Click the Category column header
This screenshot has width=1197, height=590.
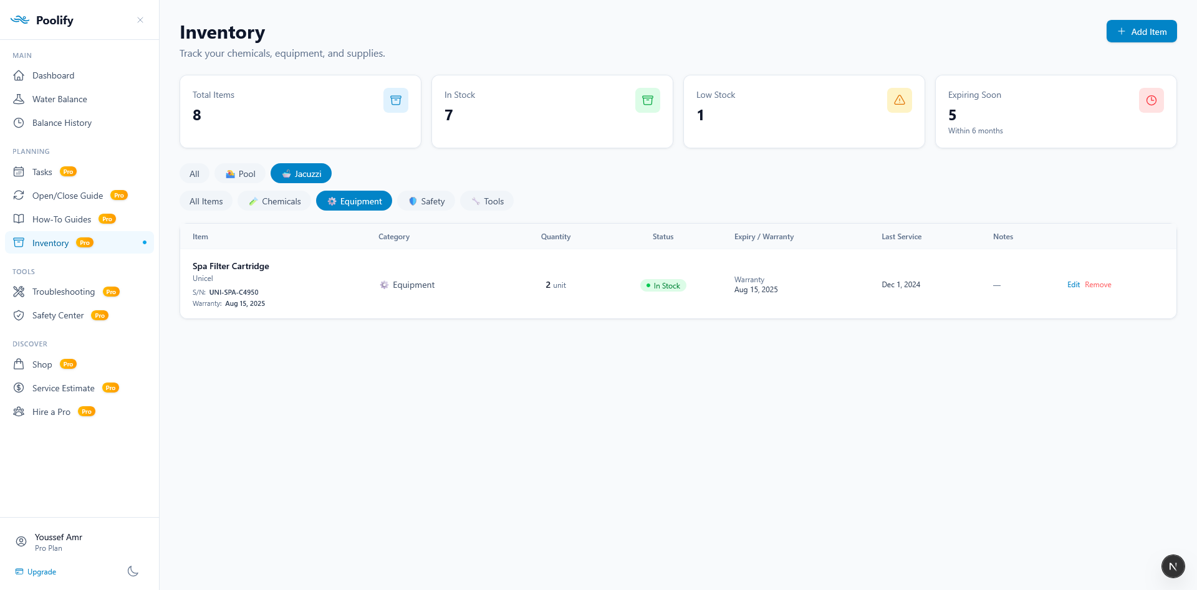click(x=394, y=237)
